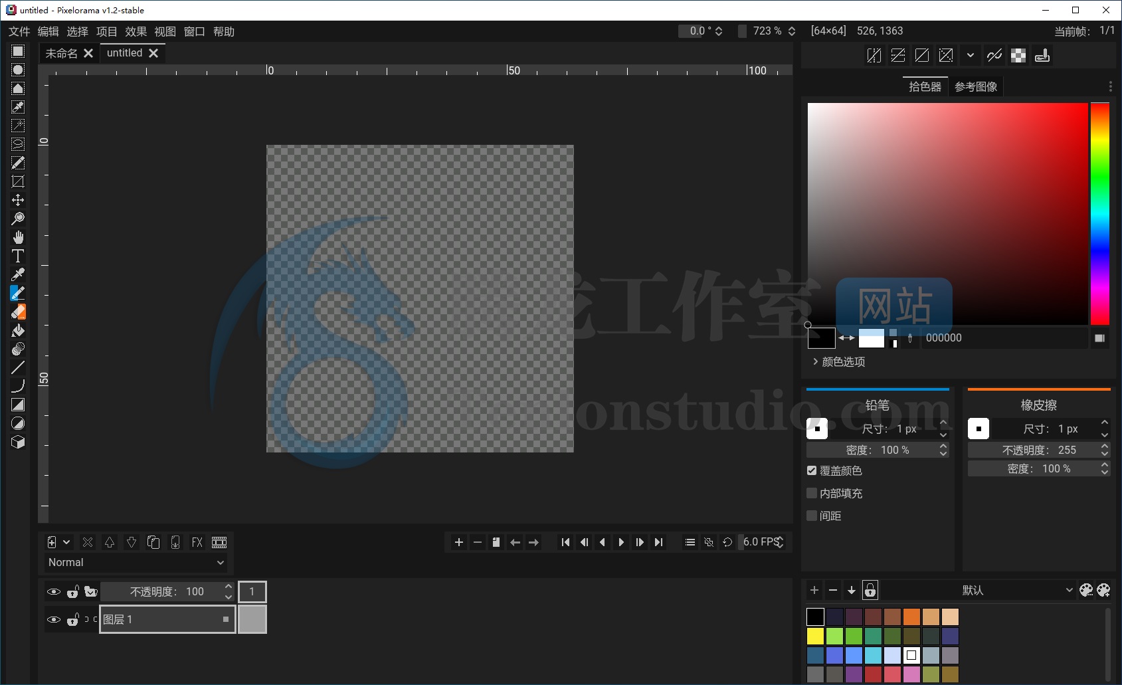The height and width of the screenshot is (685, 1122).
Task: Clone the current layer
Action: pos(153,542)
